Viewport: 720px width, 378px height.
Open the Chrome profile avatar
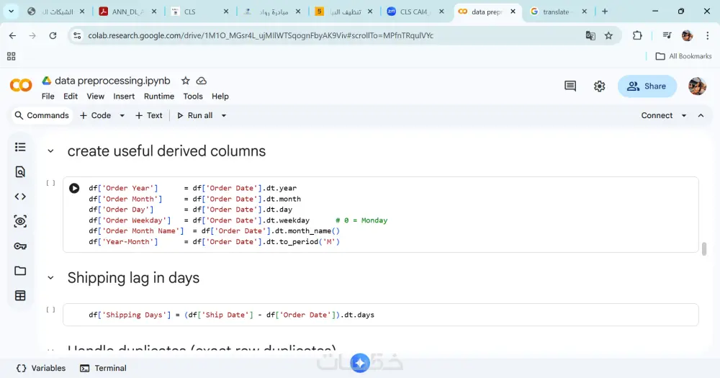[687, 35]
